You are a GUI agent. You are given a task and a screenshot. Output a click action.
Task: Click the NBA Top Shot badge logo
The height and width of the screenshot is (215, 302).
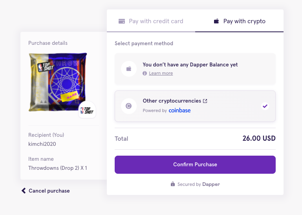(x=87, y=110)
